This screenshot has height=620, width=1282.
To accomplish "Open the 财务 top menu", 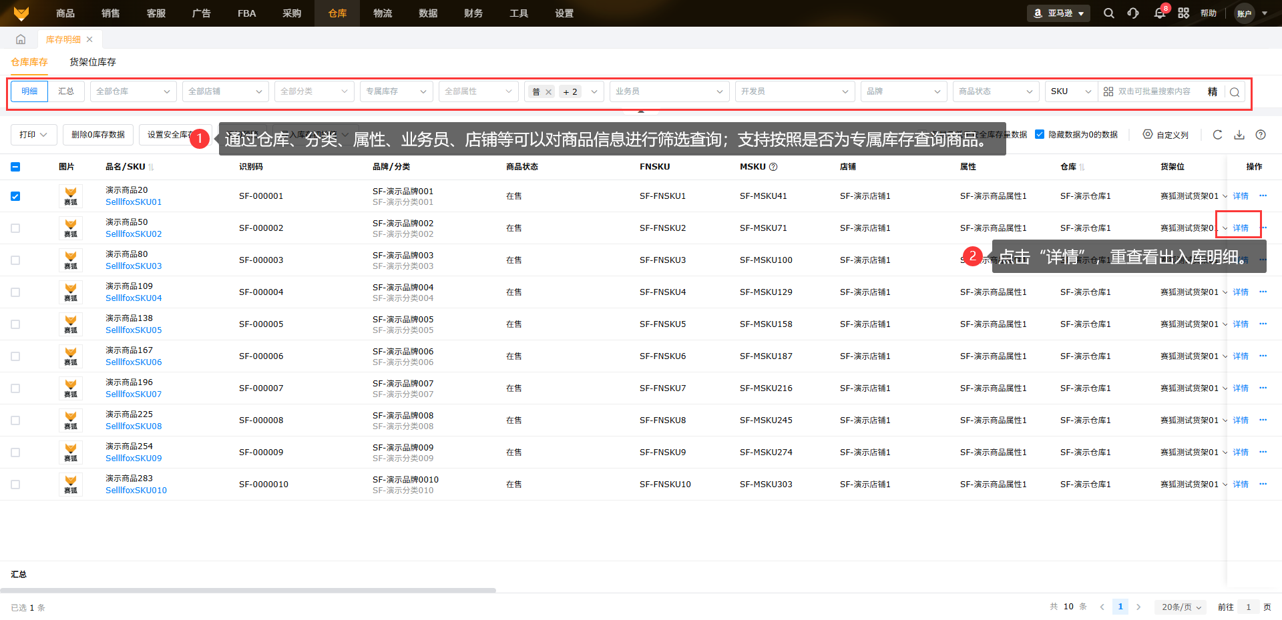I will point(473,13).
